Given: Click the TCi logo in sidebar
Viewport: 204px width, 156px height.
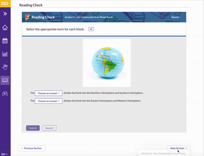Looking at the screenshot, I should (5, 3).
